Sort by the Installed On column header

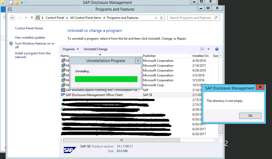click(201, 56)
